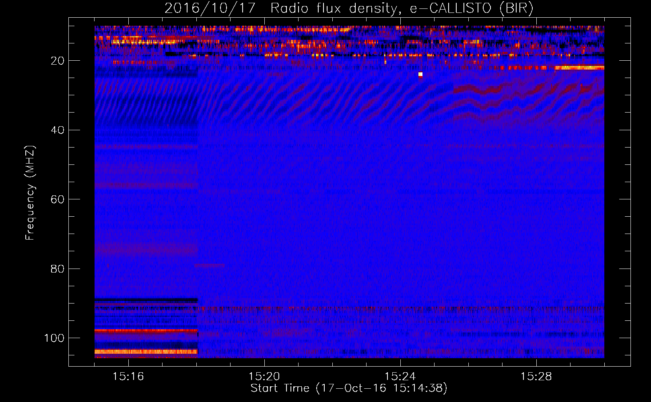Click the 15:16 time tick label
The width and height of the screenshot is (651, 402).
[x=128, y=377]
